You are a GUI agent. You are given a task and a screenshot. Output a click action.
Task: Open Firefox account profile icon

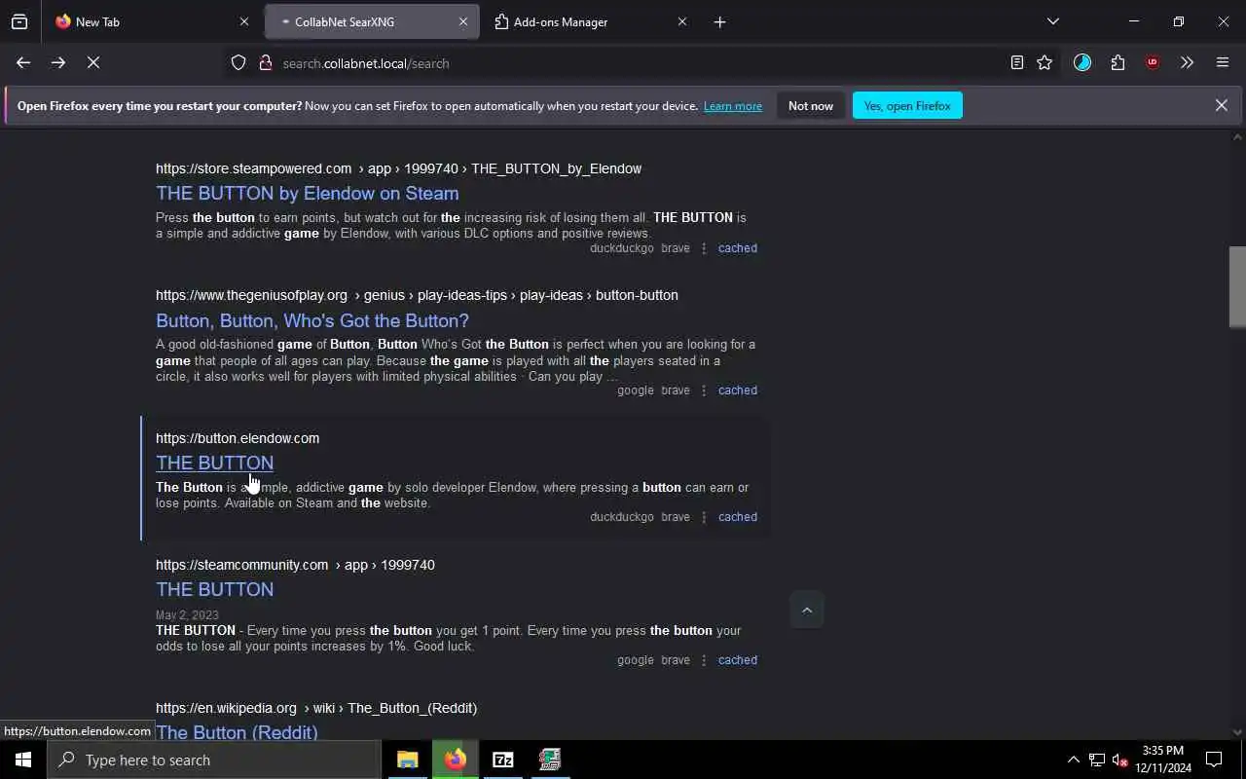click(1082, 62)
